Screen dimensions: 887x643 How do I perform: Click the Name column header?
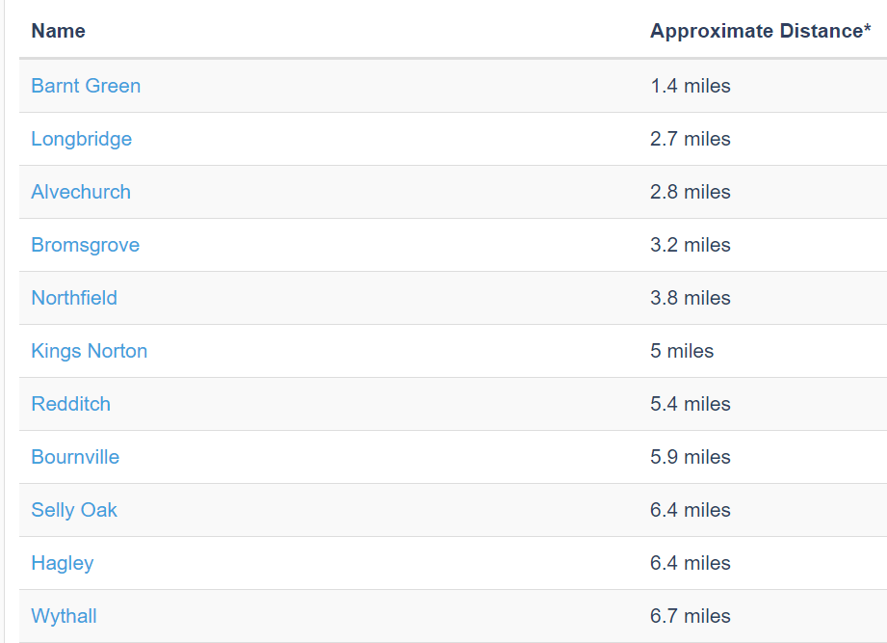pos(58,31)
